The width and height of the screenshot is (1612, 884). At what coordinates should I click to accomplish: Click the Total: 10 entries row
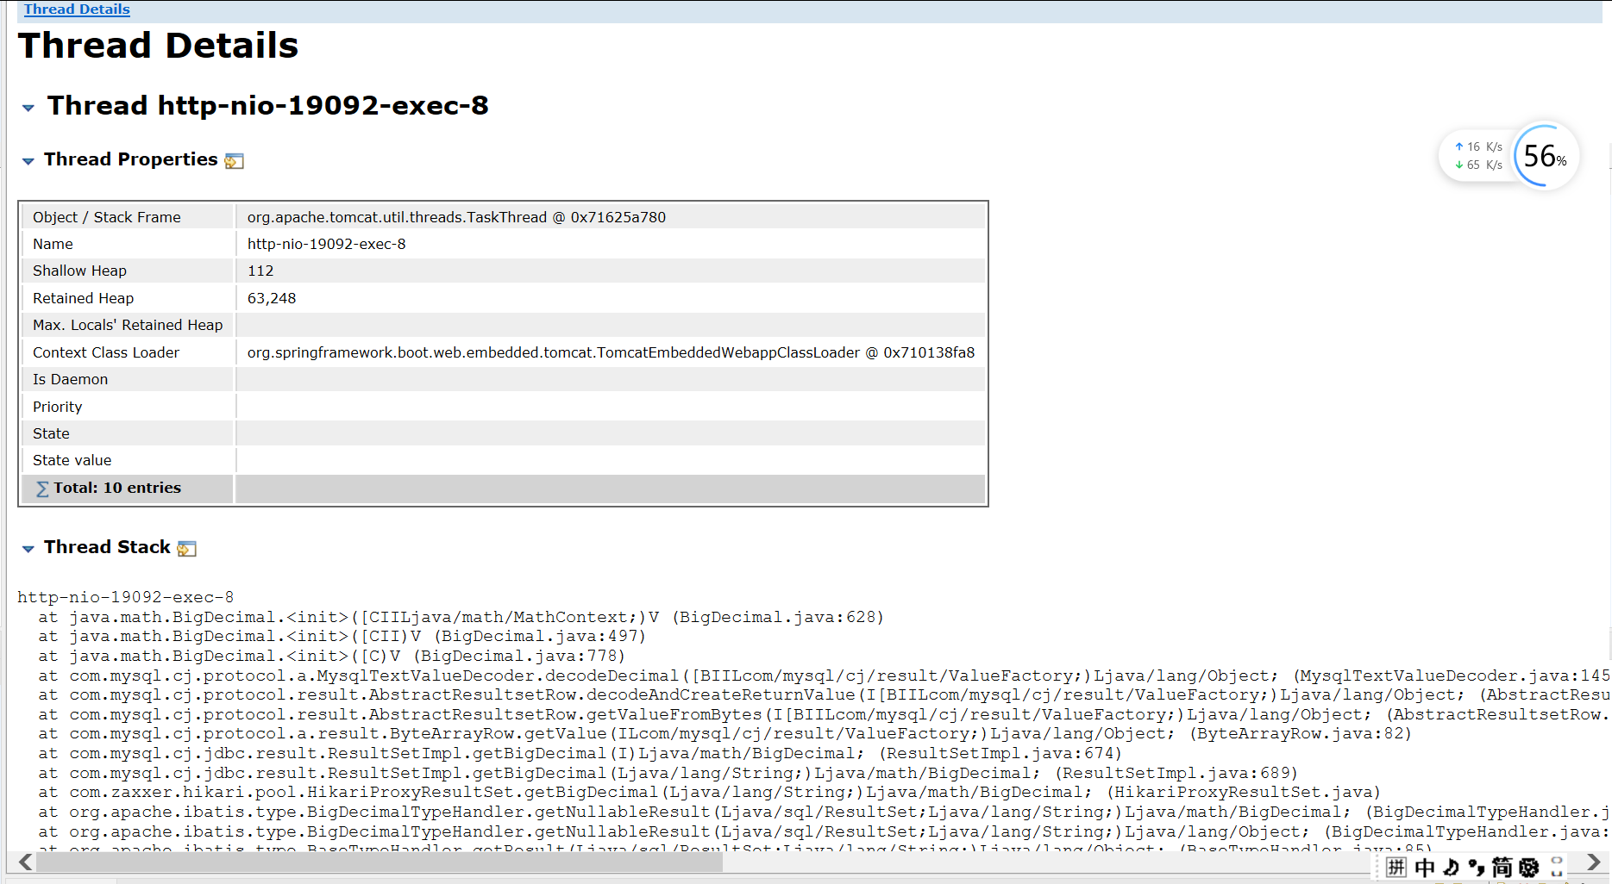pyautogui.click(x=503, y=488)
